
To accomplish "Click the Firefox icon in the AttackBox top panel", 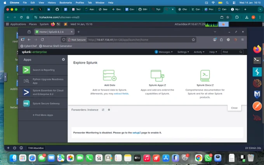I will (53, 24).
